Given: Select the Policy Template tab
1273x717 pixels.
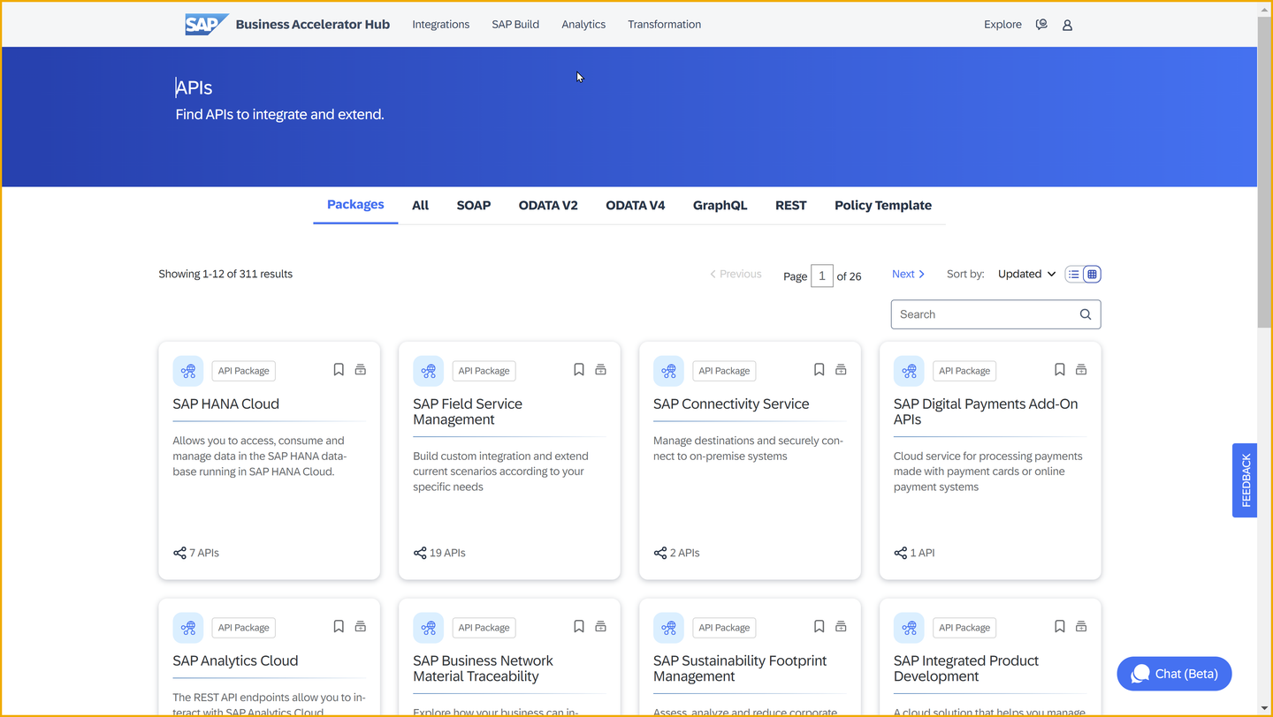Looking at the screenshot, I should point(883,205).
